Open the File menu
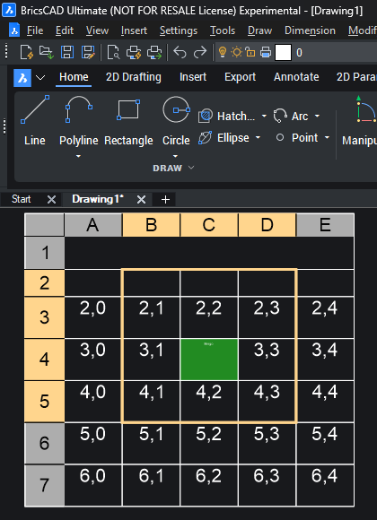This screenshot has height=520, width=377. [35, 30]
